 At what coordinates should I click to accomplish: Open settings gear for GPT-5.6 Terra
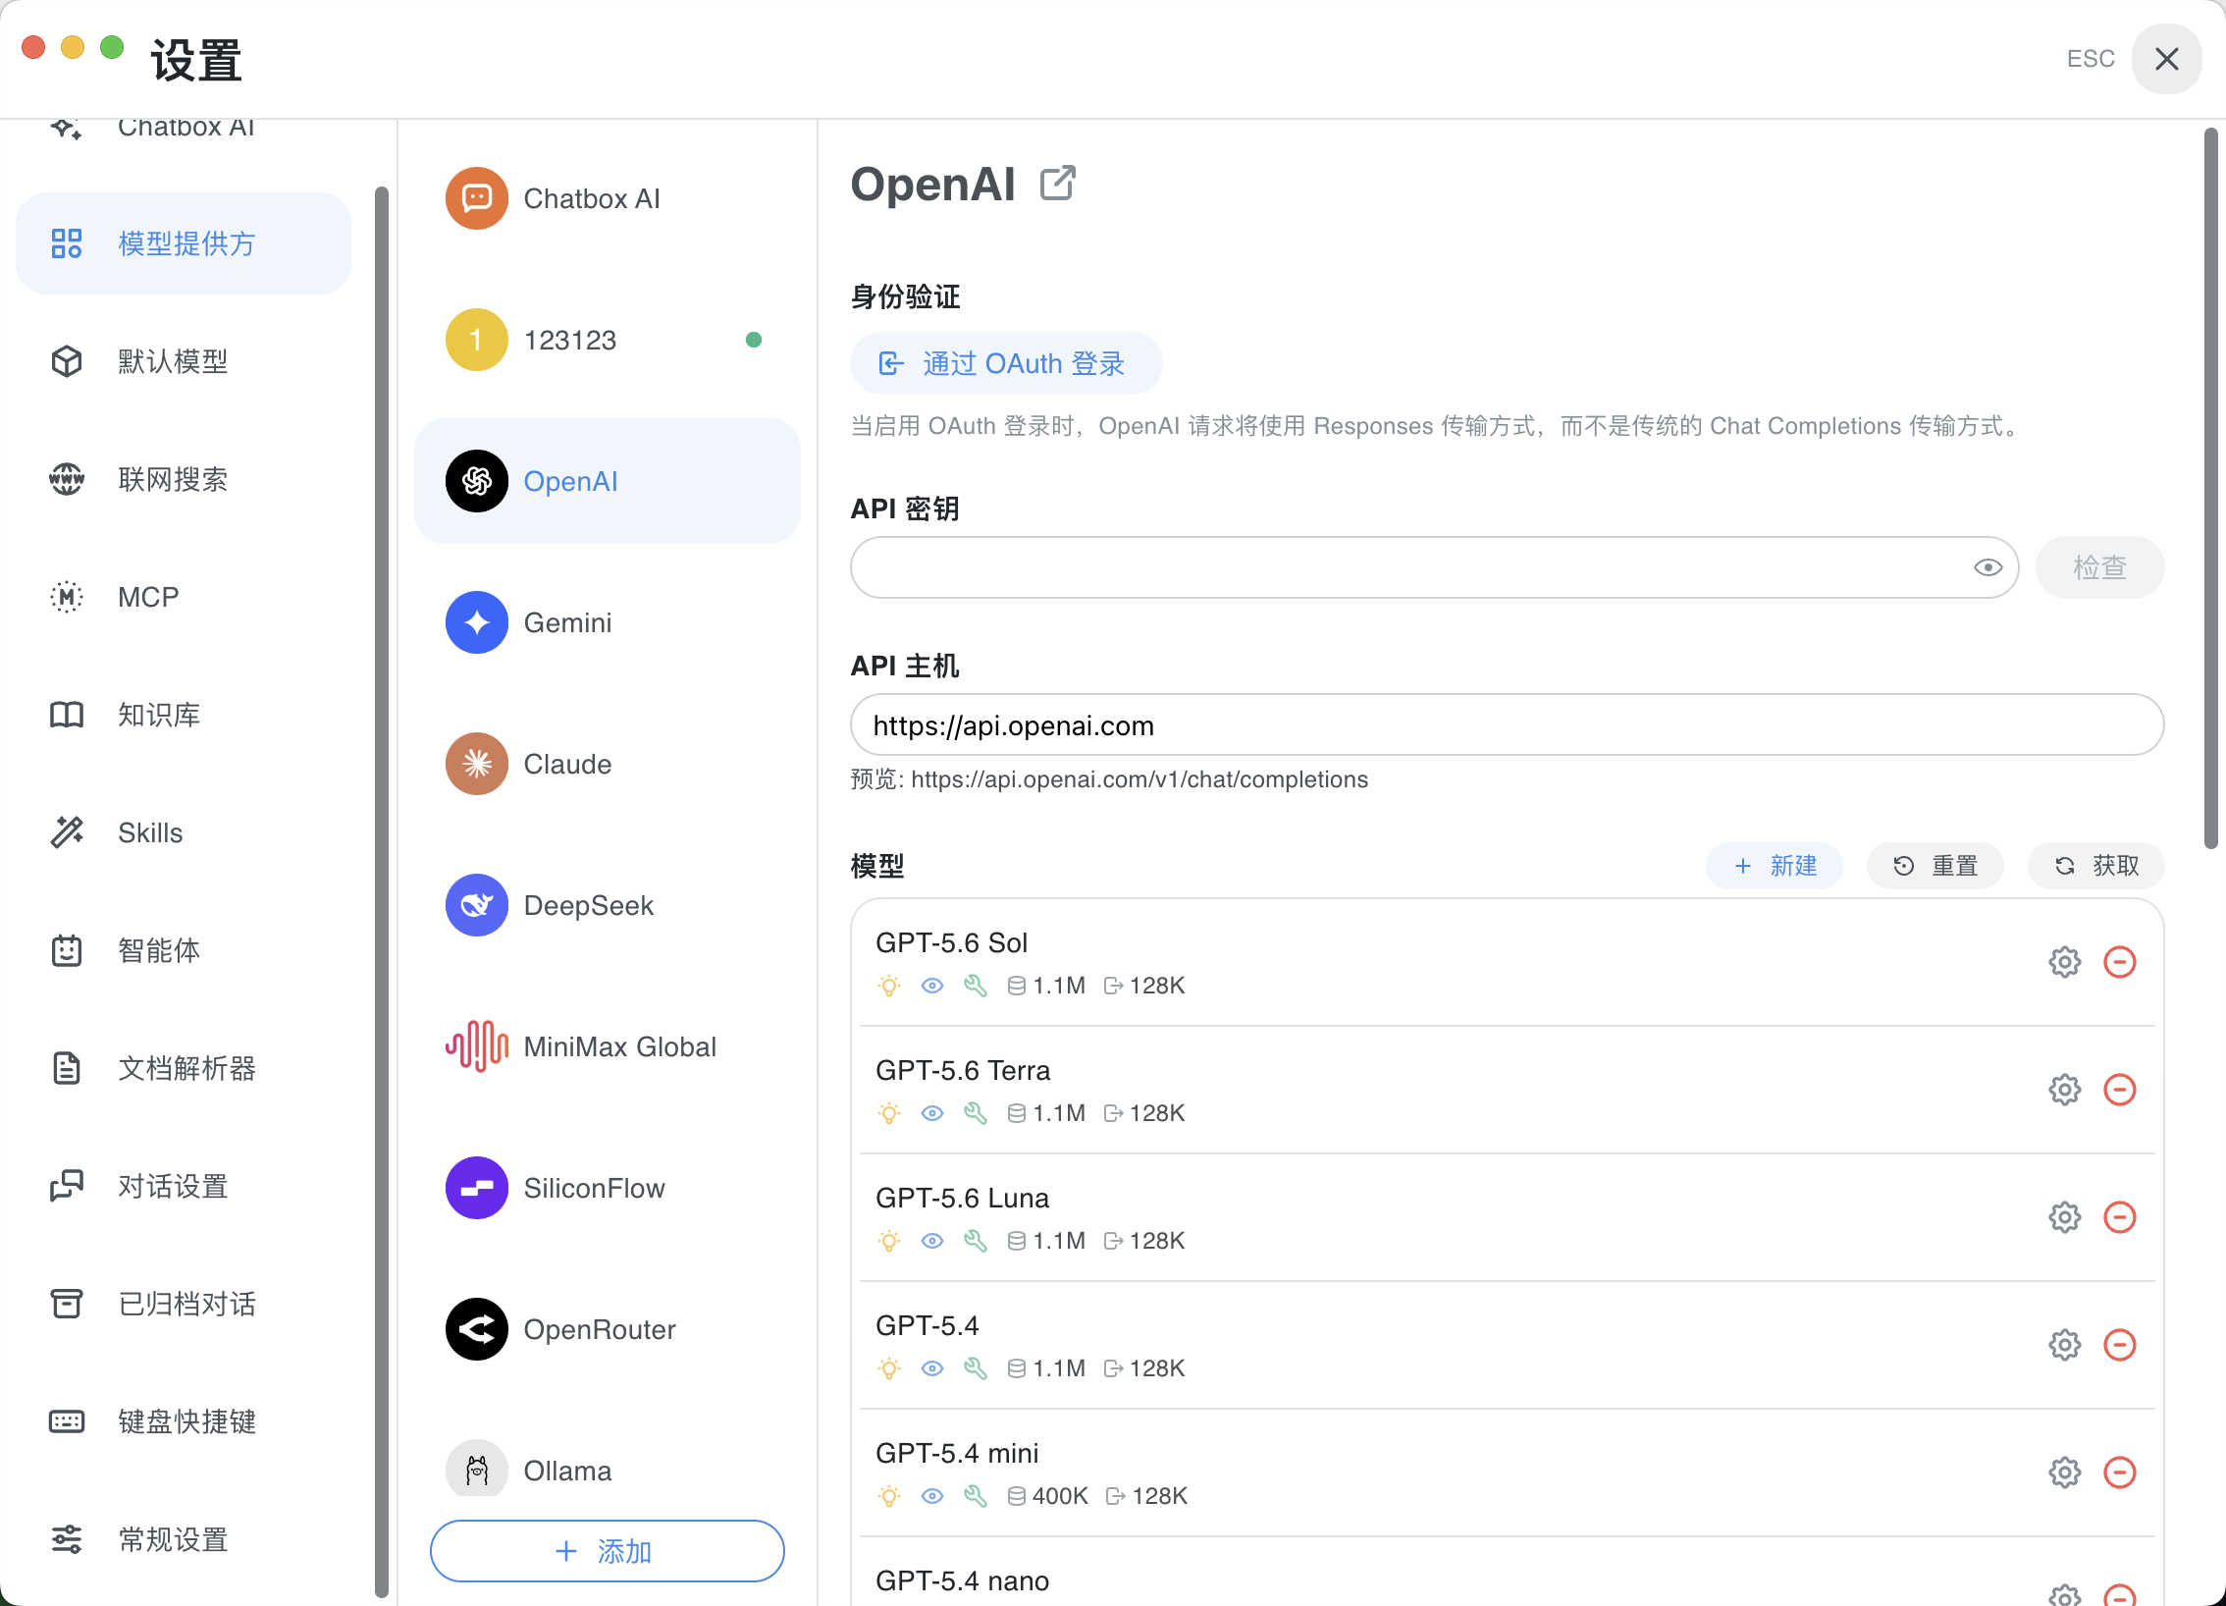click(2064, 1090)
